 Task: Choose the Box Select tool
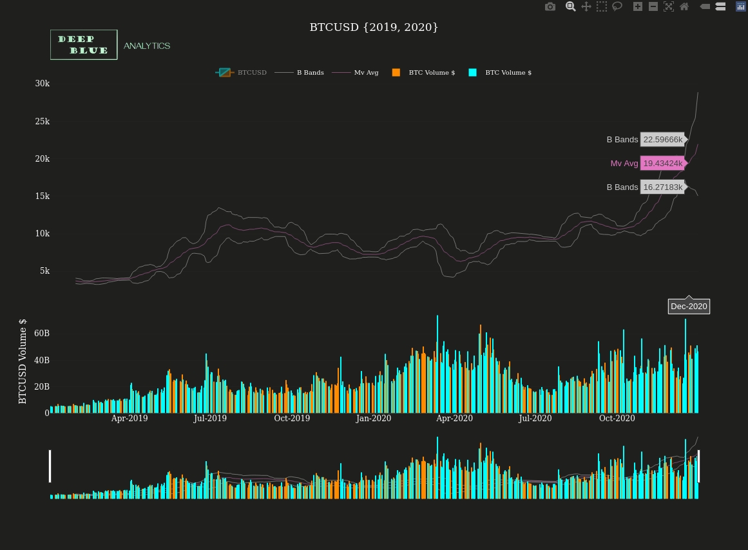pyautogui.click(x=601, y=6)
